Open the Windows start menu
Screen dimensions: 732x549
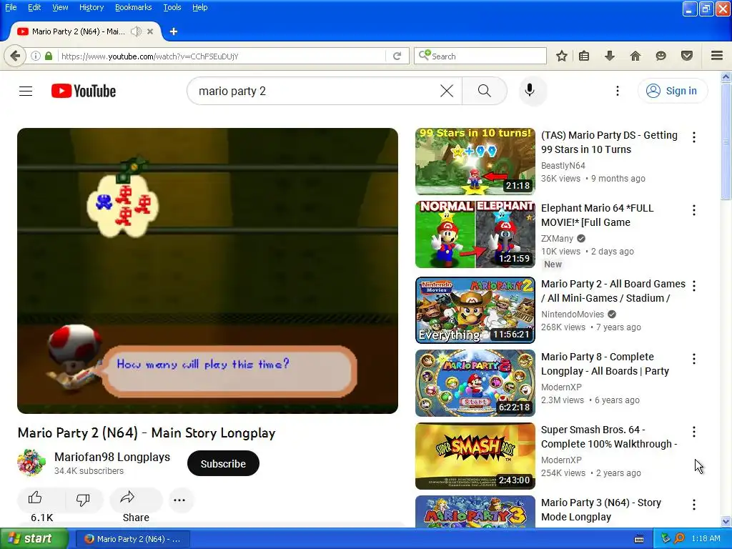pos(34,539)
